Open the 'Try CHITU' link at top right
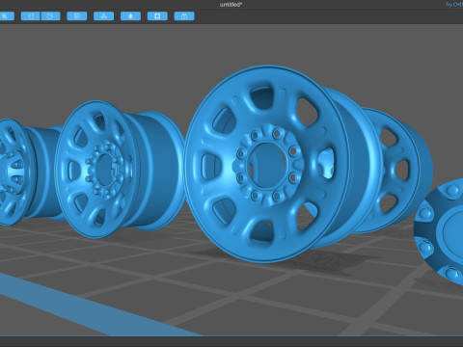The width and height of the screenshot is (463, 347). click(x=454, y=5)
